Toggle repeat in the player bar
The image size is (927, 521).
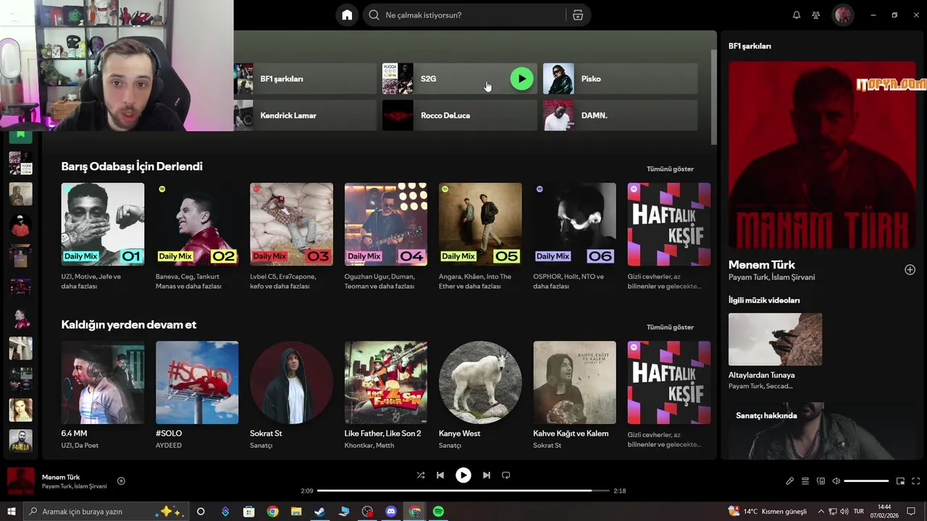click(506, 475)
